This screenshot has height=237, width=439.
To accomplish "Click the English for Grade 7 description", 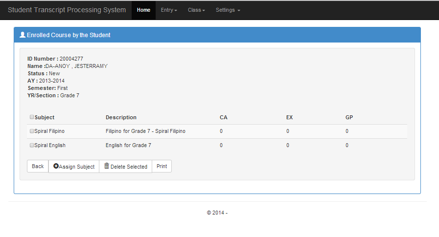I will pyautogui.click(x=128, y=145).
